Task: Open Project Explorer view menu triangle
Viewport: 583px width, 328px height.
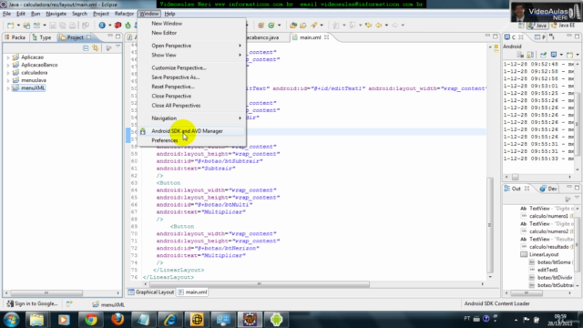Action: pos(118,46)
